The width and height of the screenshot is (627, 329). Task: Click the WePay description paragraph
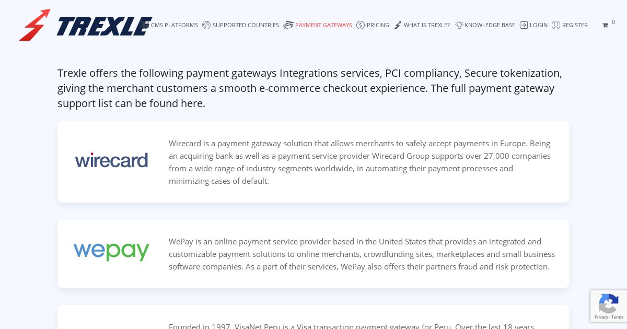click(362, 254)
